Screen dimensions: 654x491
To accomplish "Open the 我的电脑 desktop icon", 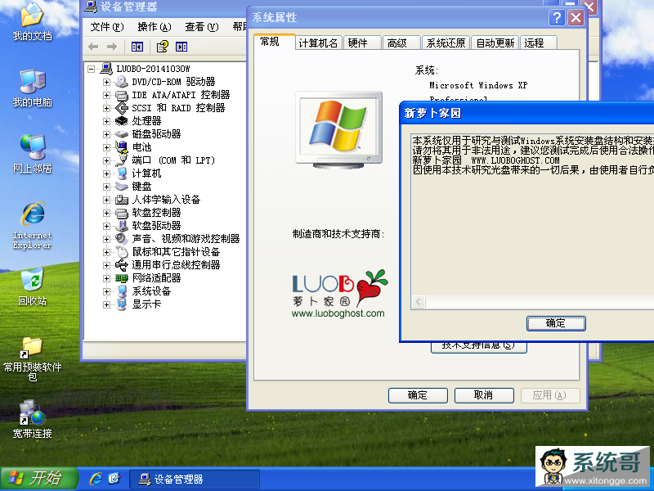I will [x=32, y=88].
